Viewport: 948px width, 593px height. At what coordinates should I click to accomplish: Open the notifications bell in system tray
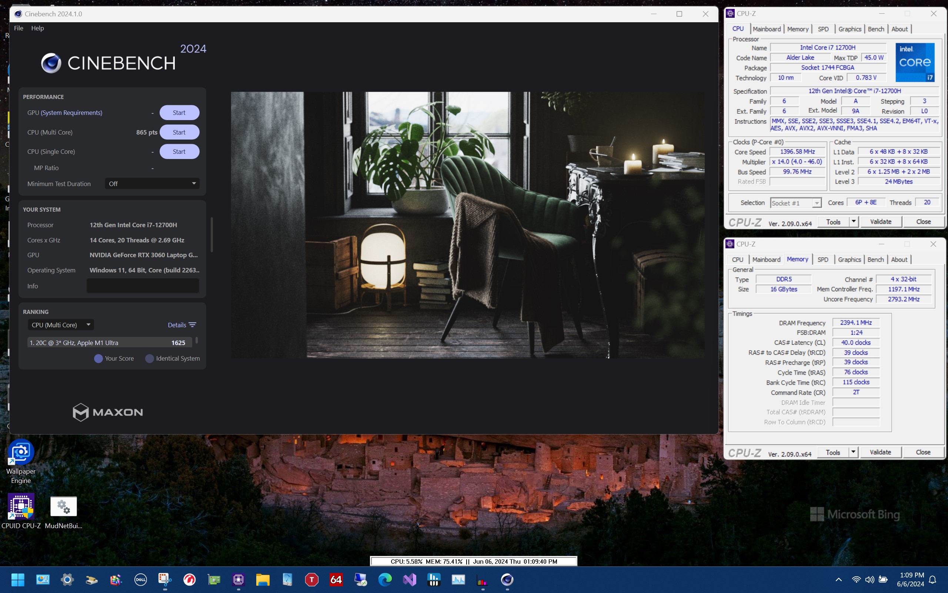933,579
